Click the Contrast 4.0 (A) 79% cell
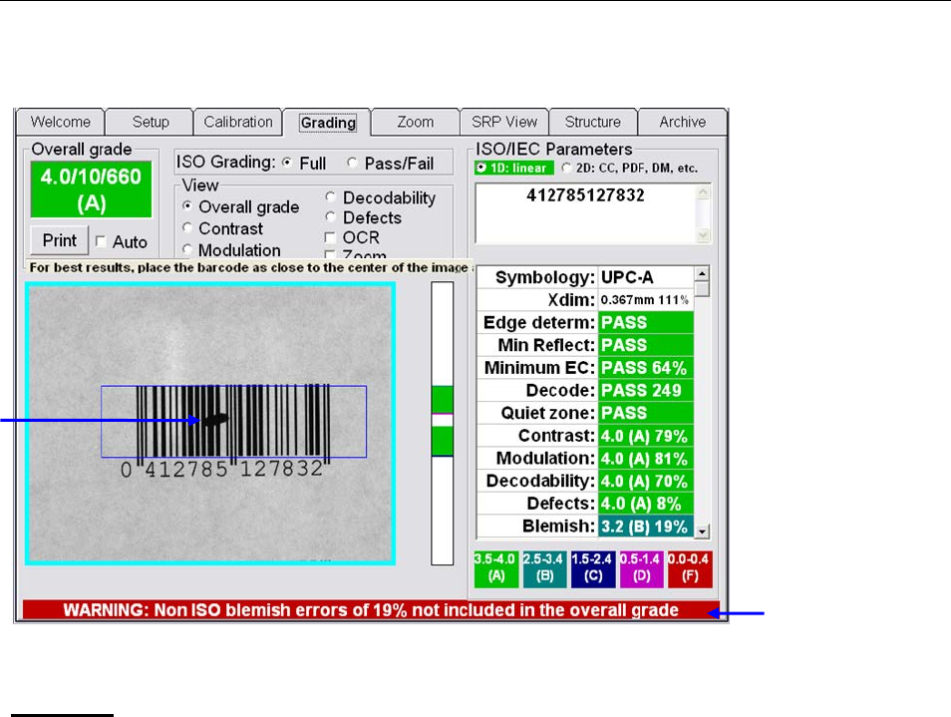 645,436
